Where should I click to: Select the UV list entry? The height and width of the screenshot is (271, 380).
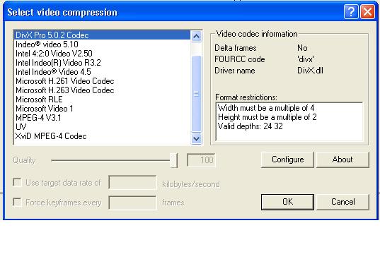point(103,127)
